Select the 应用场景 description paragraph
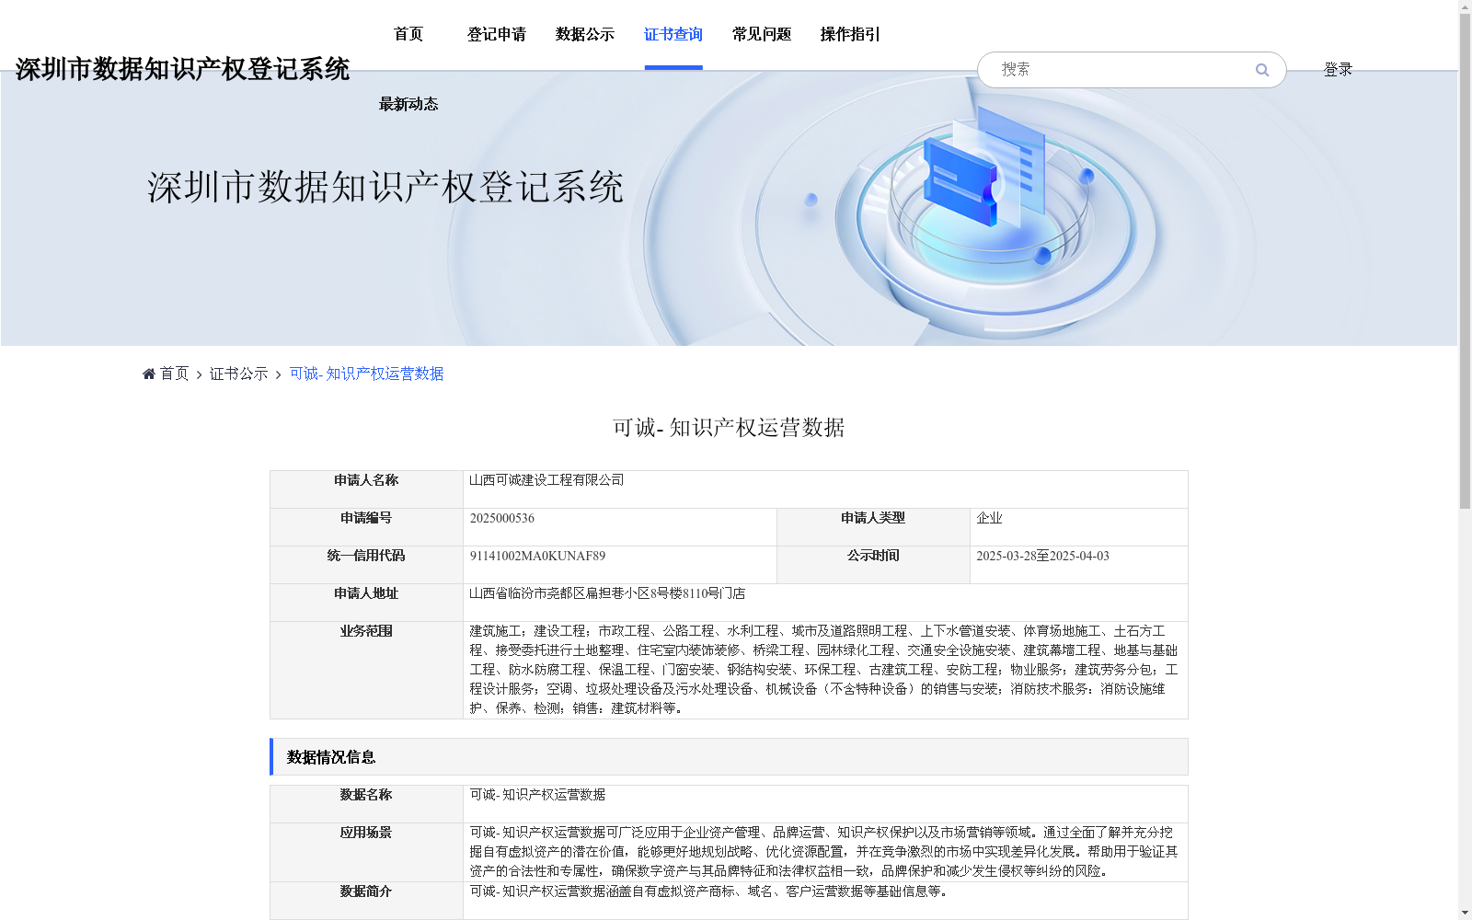1472x920 pixels. click(x=823, y=852)
